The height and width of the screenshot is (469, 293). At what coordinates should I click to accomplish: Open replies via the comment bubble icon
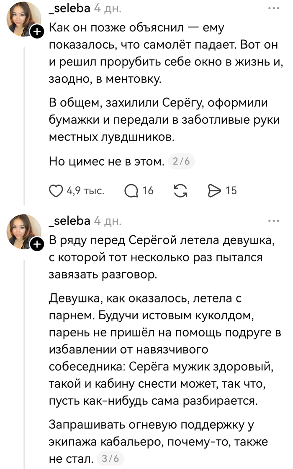tap(132, 191)
